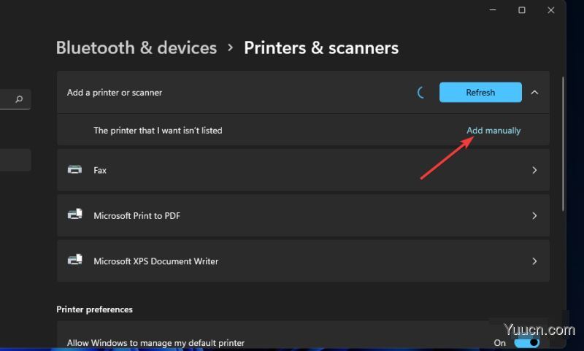
Task: Click the Add manually link
Action: [x=493, y=131]
